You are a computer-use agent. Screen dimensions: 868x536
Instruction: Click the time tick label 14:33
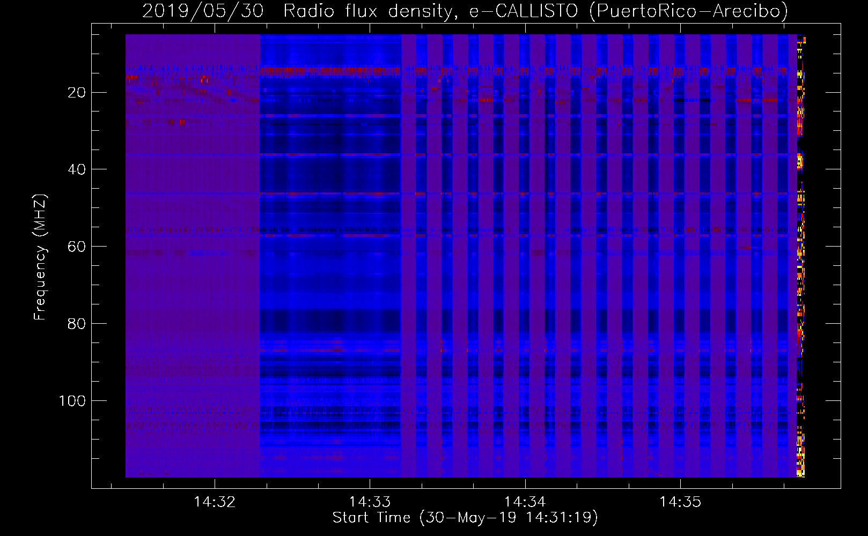click(x=370, y=502)
